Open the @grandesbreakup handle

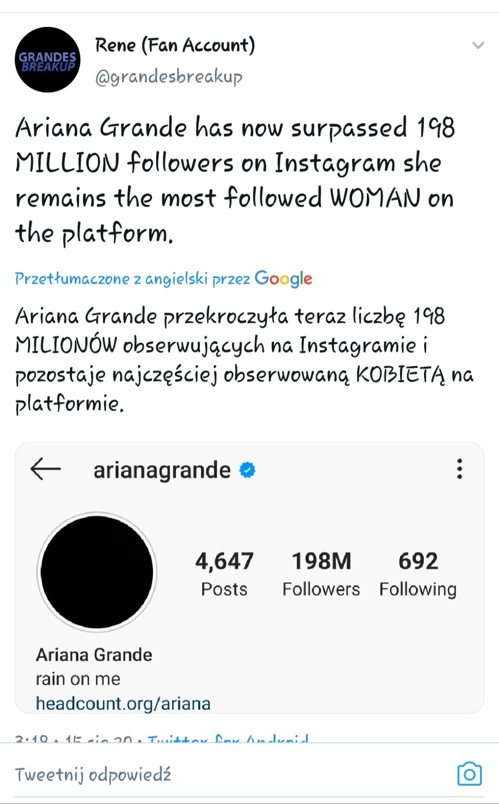tap(169, 76)
